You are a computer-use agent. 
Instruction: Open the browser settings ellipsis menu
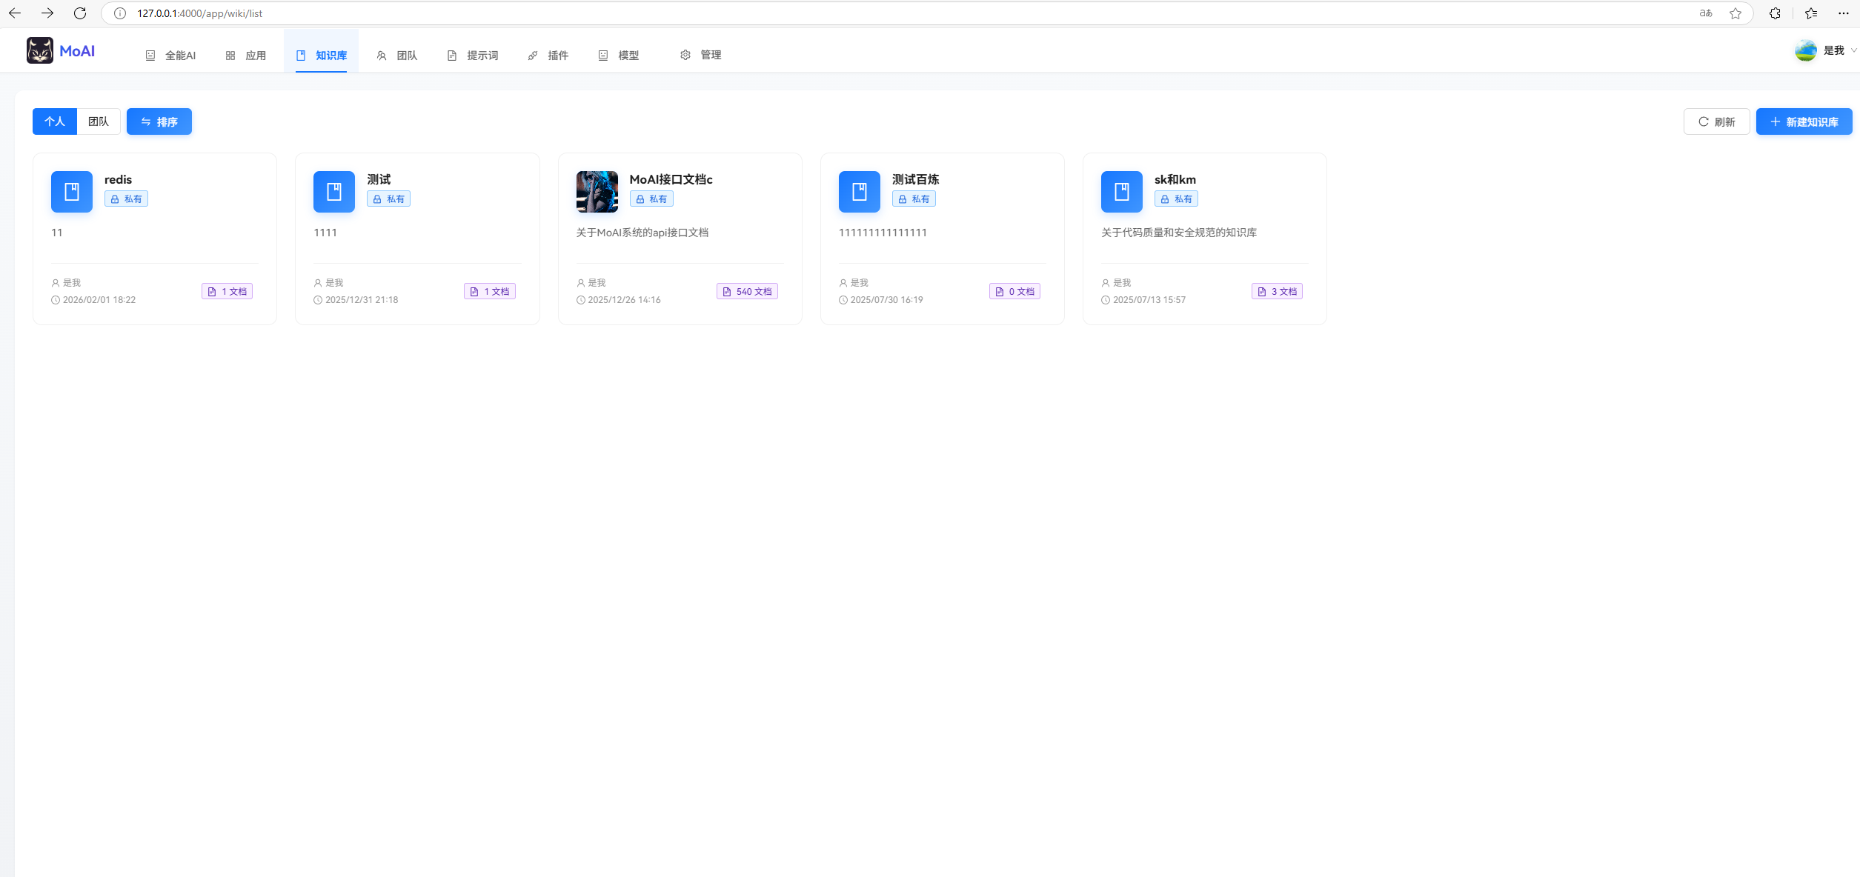tap(1843, 13)
